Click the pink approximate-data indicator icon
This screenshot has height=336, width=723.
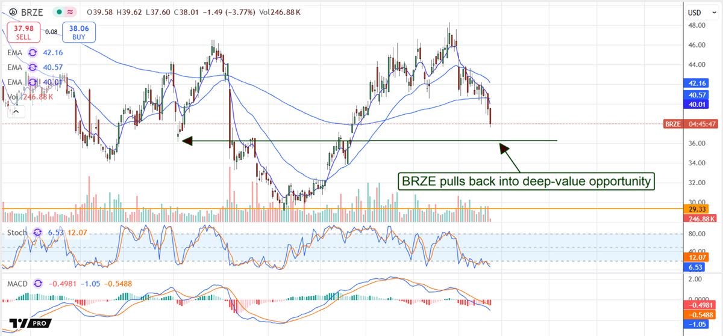click(x=71, y=11)
